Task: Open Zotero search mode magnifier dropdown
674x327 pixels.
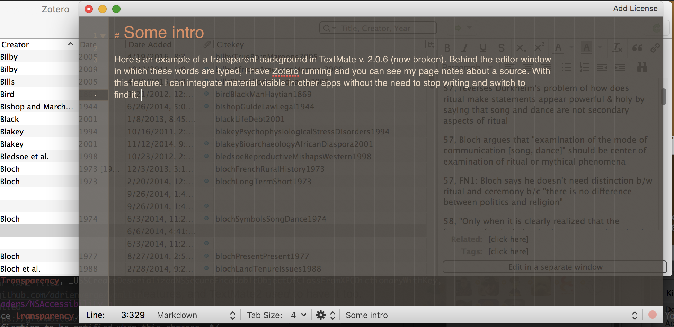Action: [330, 28]
